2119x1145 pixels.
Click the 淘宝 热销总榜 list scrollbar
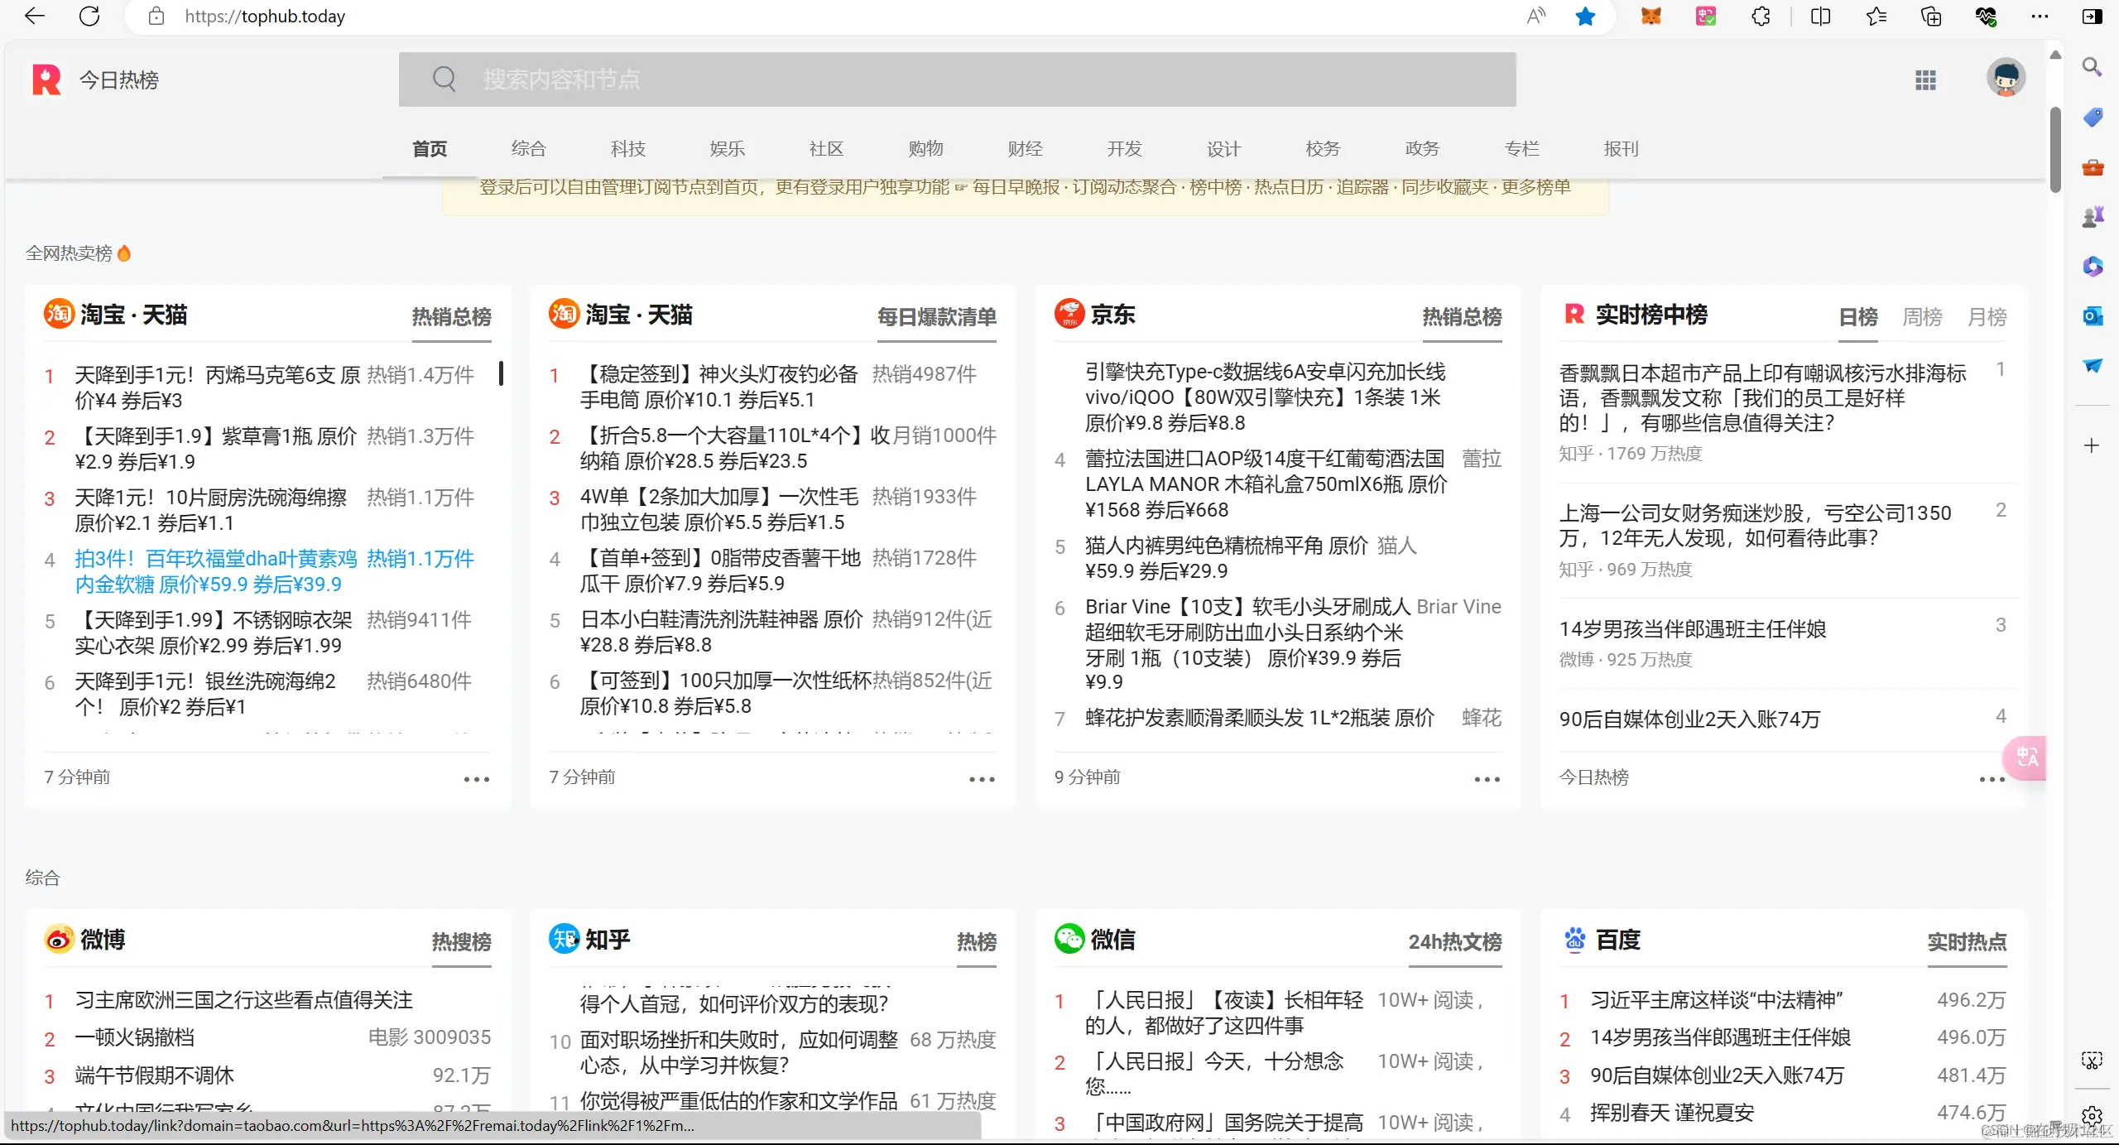501,373
